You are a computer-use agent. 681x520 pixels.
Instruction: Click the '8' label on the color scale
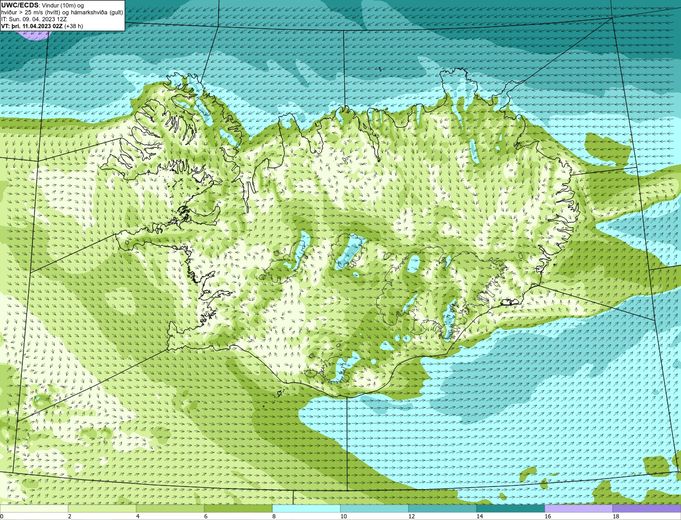[x=274, y=516]
